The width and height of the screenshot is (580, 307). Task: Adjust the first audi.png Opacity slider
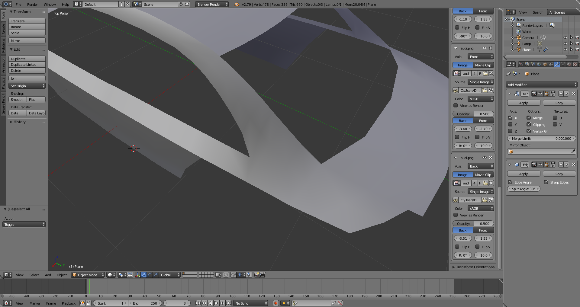pyautogui.click(x=473, y=114)
